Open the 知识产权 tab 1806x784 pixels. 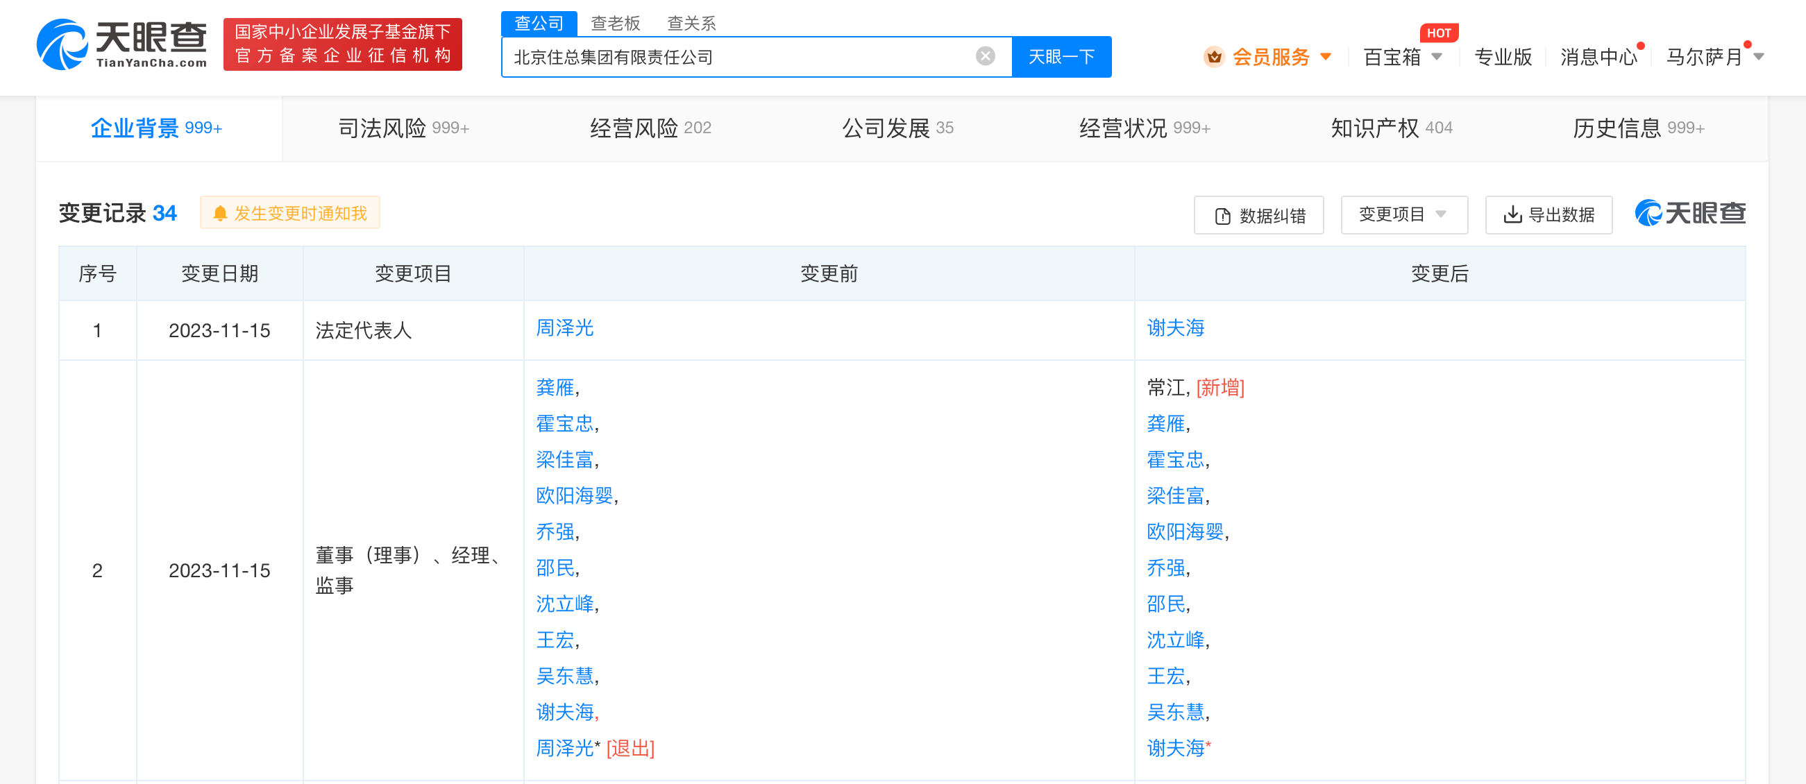[1392, 128]
